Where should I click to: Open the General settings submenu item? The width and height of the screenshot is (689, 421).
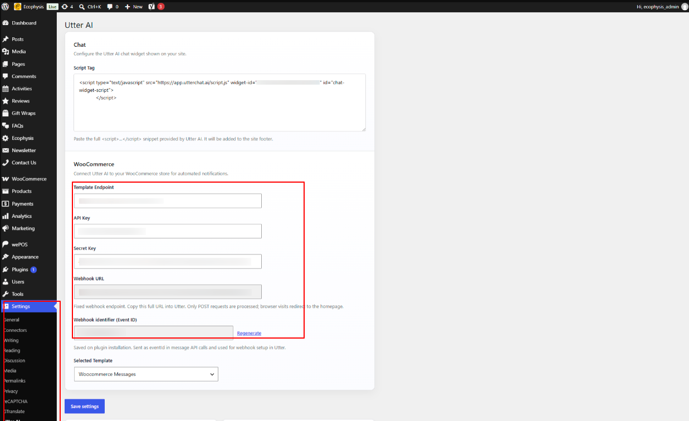coord(12,320)
